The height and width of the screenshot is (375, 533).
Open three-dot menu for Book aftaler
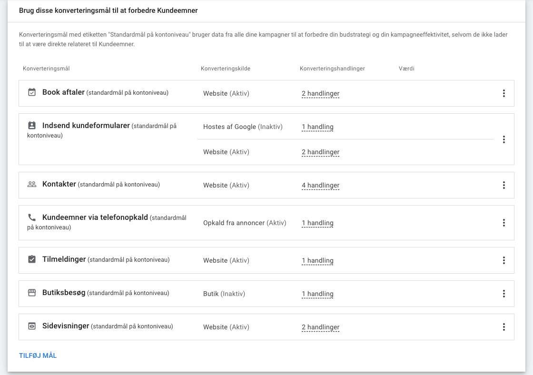click(504, 93)
